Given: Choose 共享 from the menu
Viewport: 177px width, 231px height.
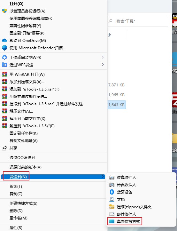Looking at the screenshot, I should pos(13,148).
